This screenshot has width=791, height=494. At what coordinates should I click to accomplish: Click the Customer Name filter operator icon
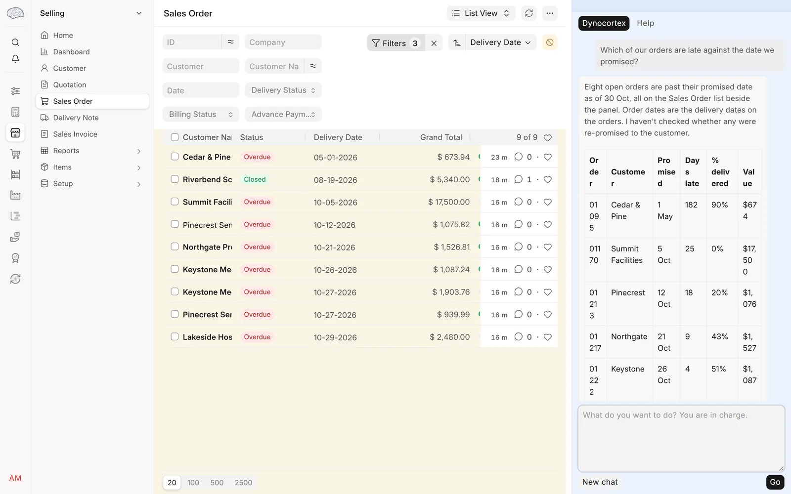pos(313,66)
